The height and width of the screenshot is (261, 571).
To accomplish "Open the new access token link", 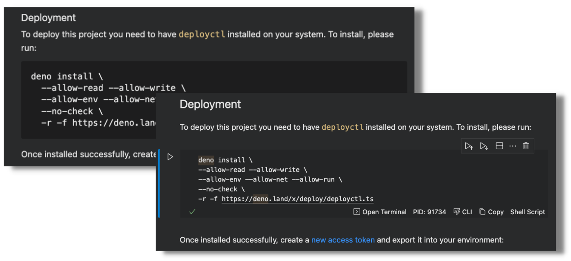I will click(x=343, y=240).
